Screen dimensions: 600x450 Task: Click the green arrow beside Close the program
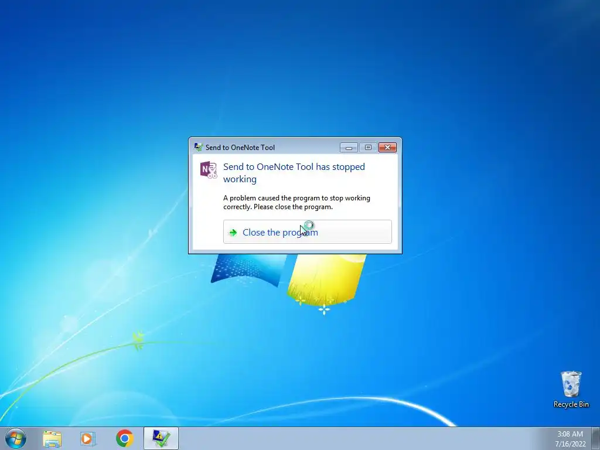click(233, 232)
